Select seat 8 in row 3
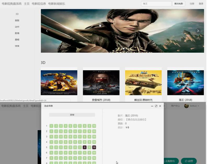 tap(85, 137)
